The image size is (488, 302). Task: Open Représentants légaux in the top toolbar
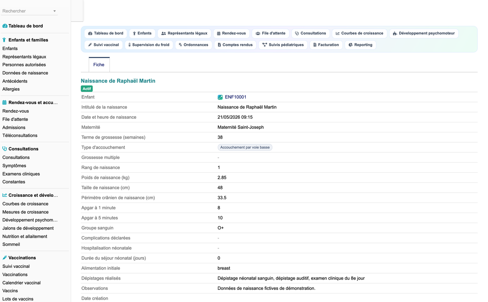[184, 33]
